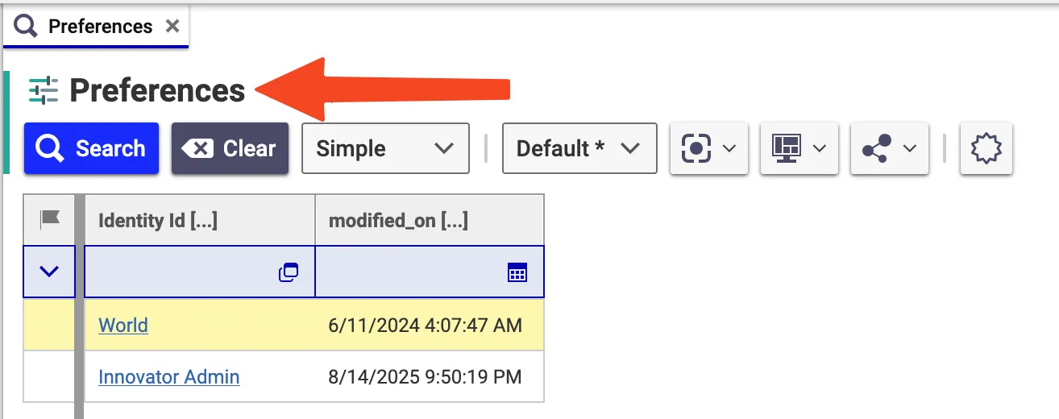Click the flag icon column header
The image size is (1059, 419).
(50, 219)
